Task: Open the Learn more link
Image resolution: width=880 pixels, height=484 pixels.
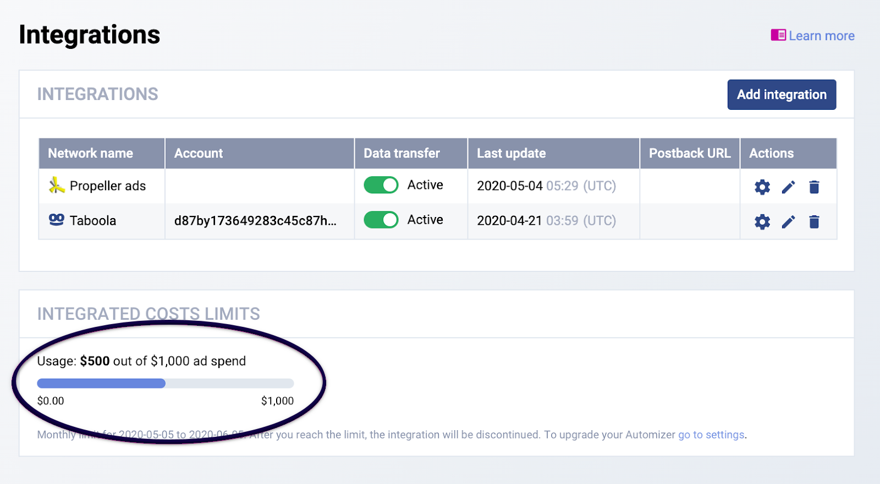Action: (x=821, y=36)
